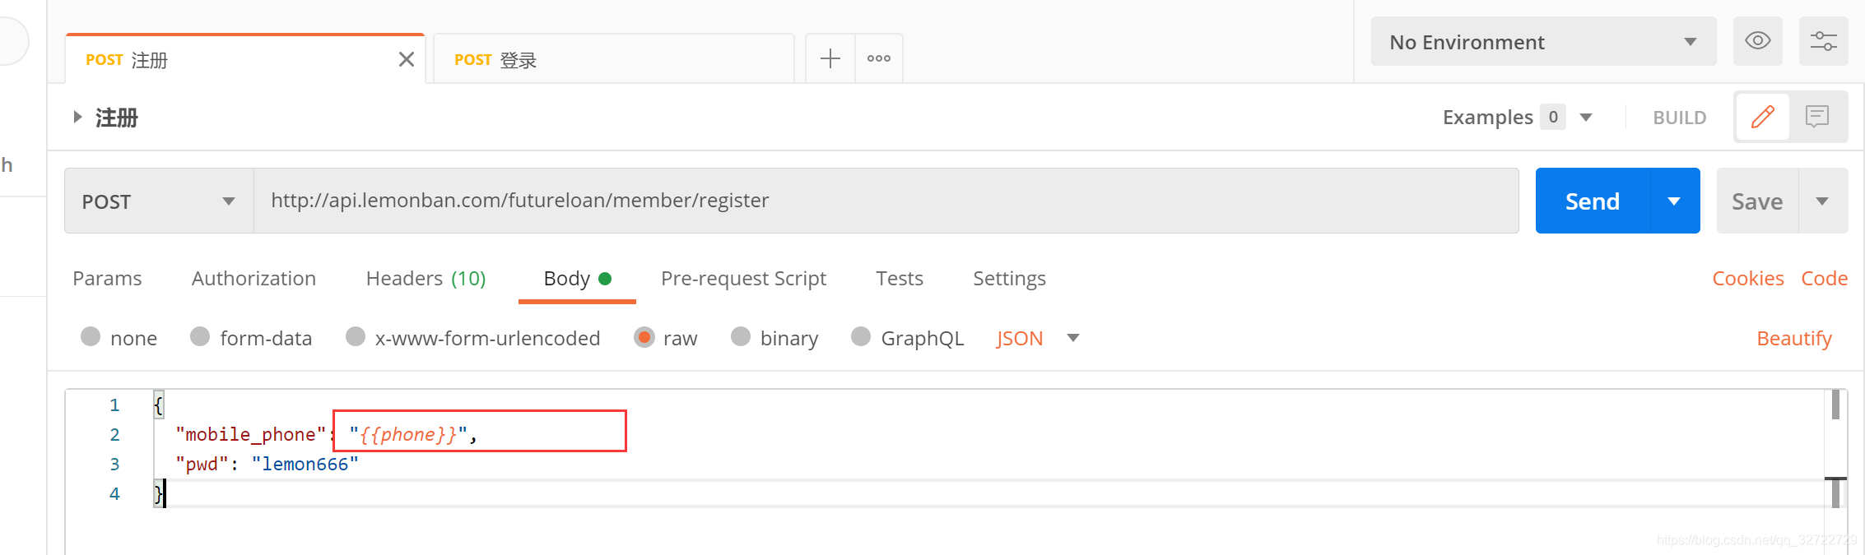Click the BUILD mode label
The image size is (1865, 555).
coord(1679,118)
